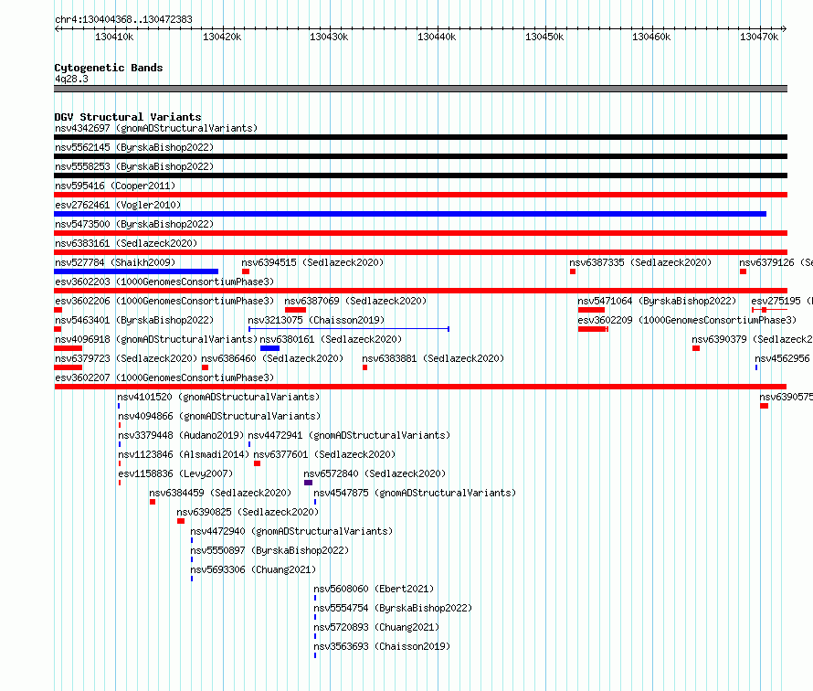
Task: Click the nsv3213075 Chaisson2019 blue line
Action: 349,329
